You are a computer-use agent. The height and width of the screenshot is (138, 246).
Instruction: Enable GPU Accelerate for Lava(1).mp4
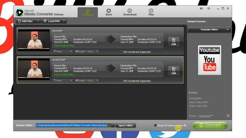coord(121,81)
